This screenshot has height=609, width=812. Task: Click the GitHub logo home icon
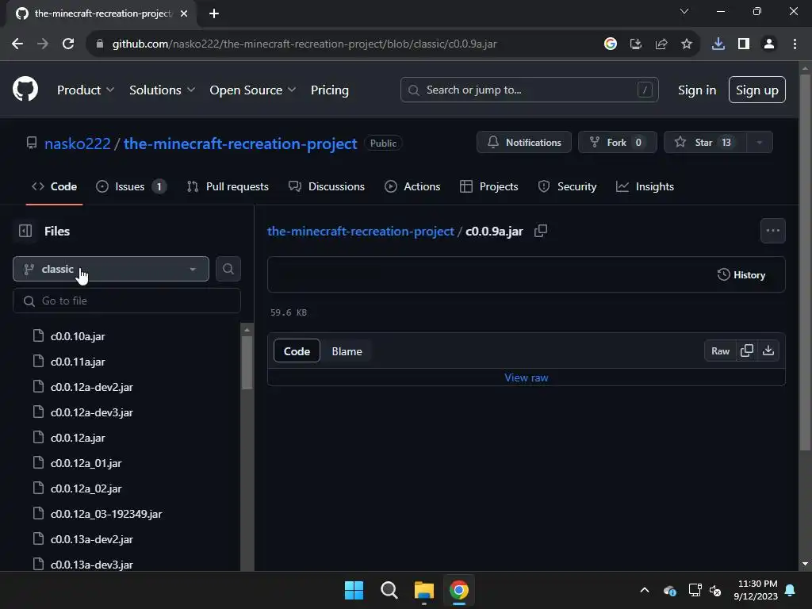[x=25, y=89]
